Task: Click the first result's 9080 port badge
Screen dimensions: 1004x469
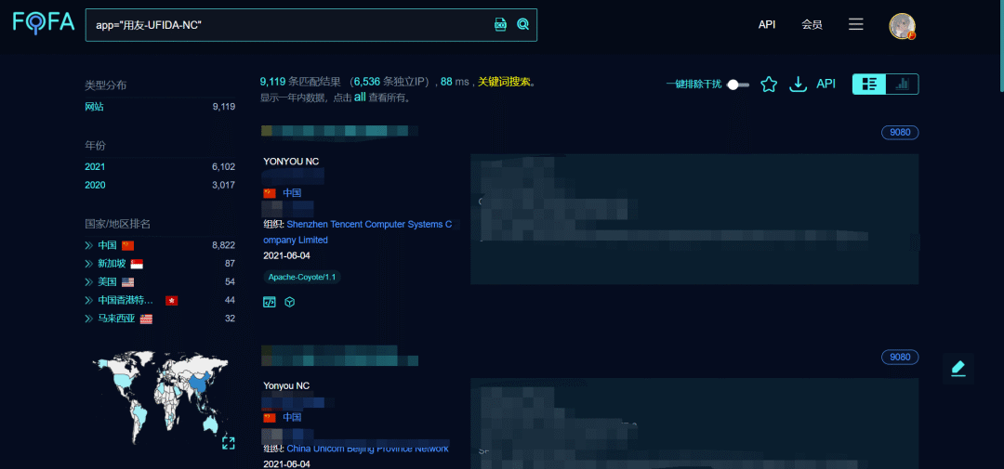Action: pos(900,133)
